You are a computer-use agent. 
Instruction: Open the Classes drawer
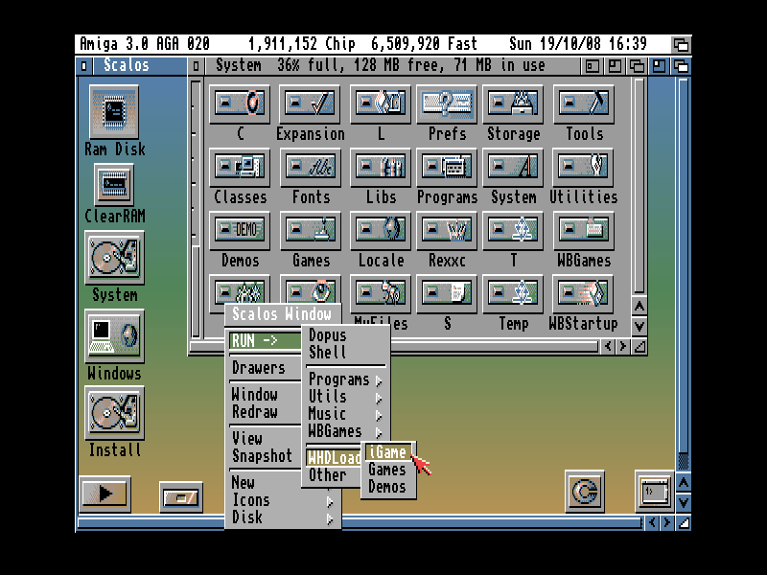click(240, 167)
